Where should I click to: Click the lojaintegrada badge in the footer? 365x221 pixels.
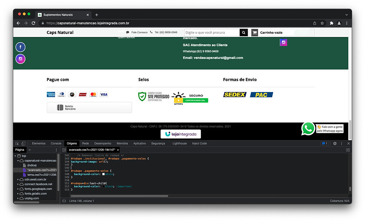pos(181,134)
